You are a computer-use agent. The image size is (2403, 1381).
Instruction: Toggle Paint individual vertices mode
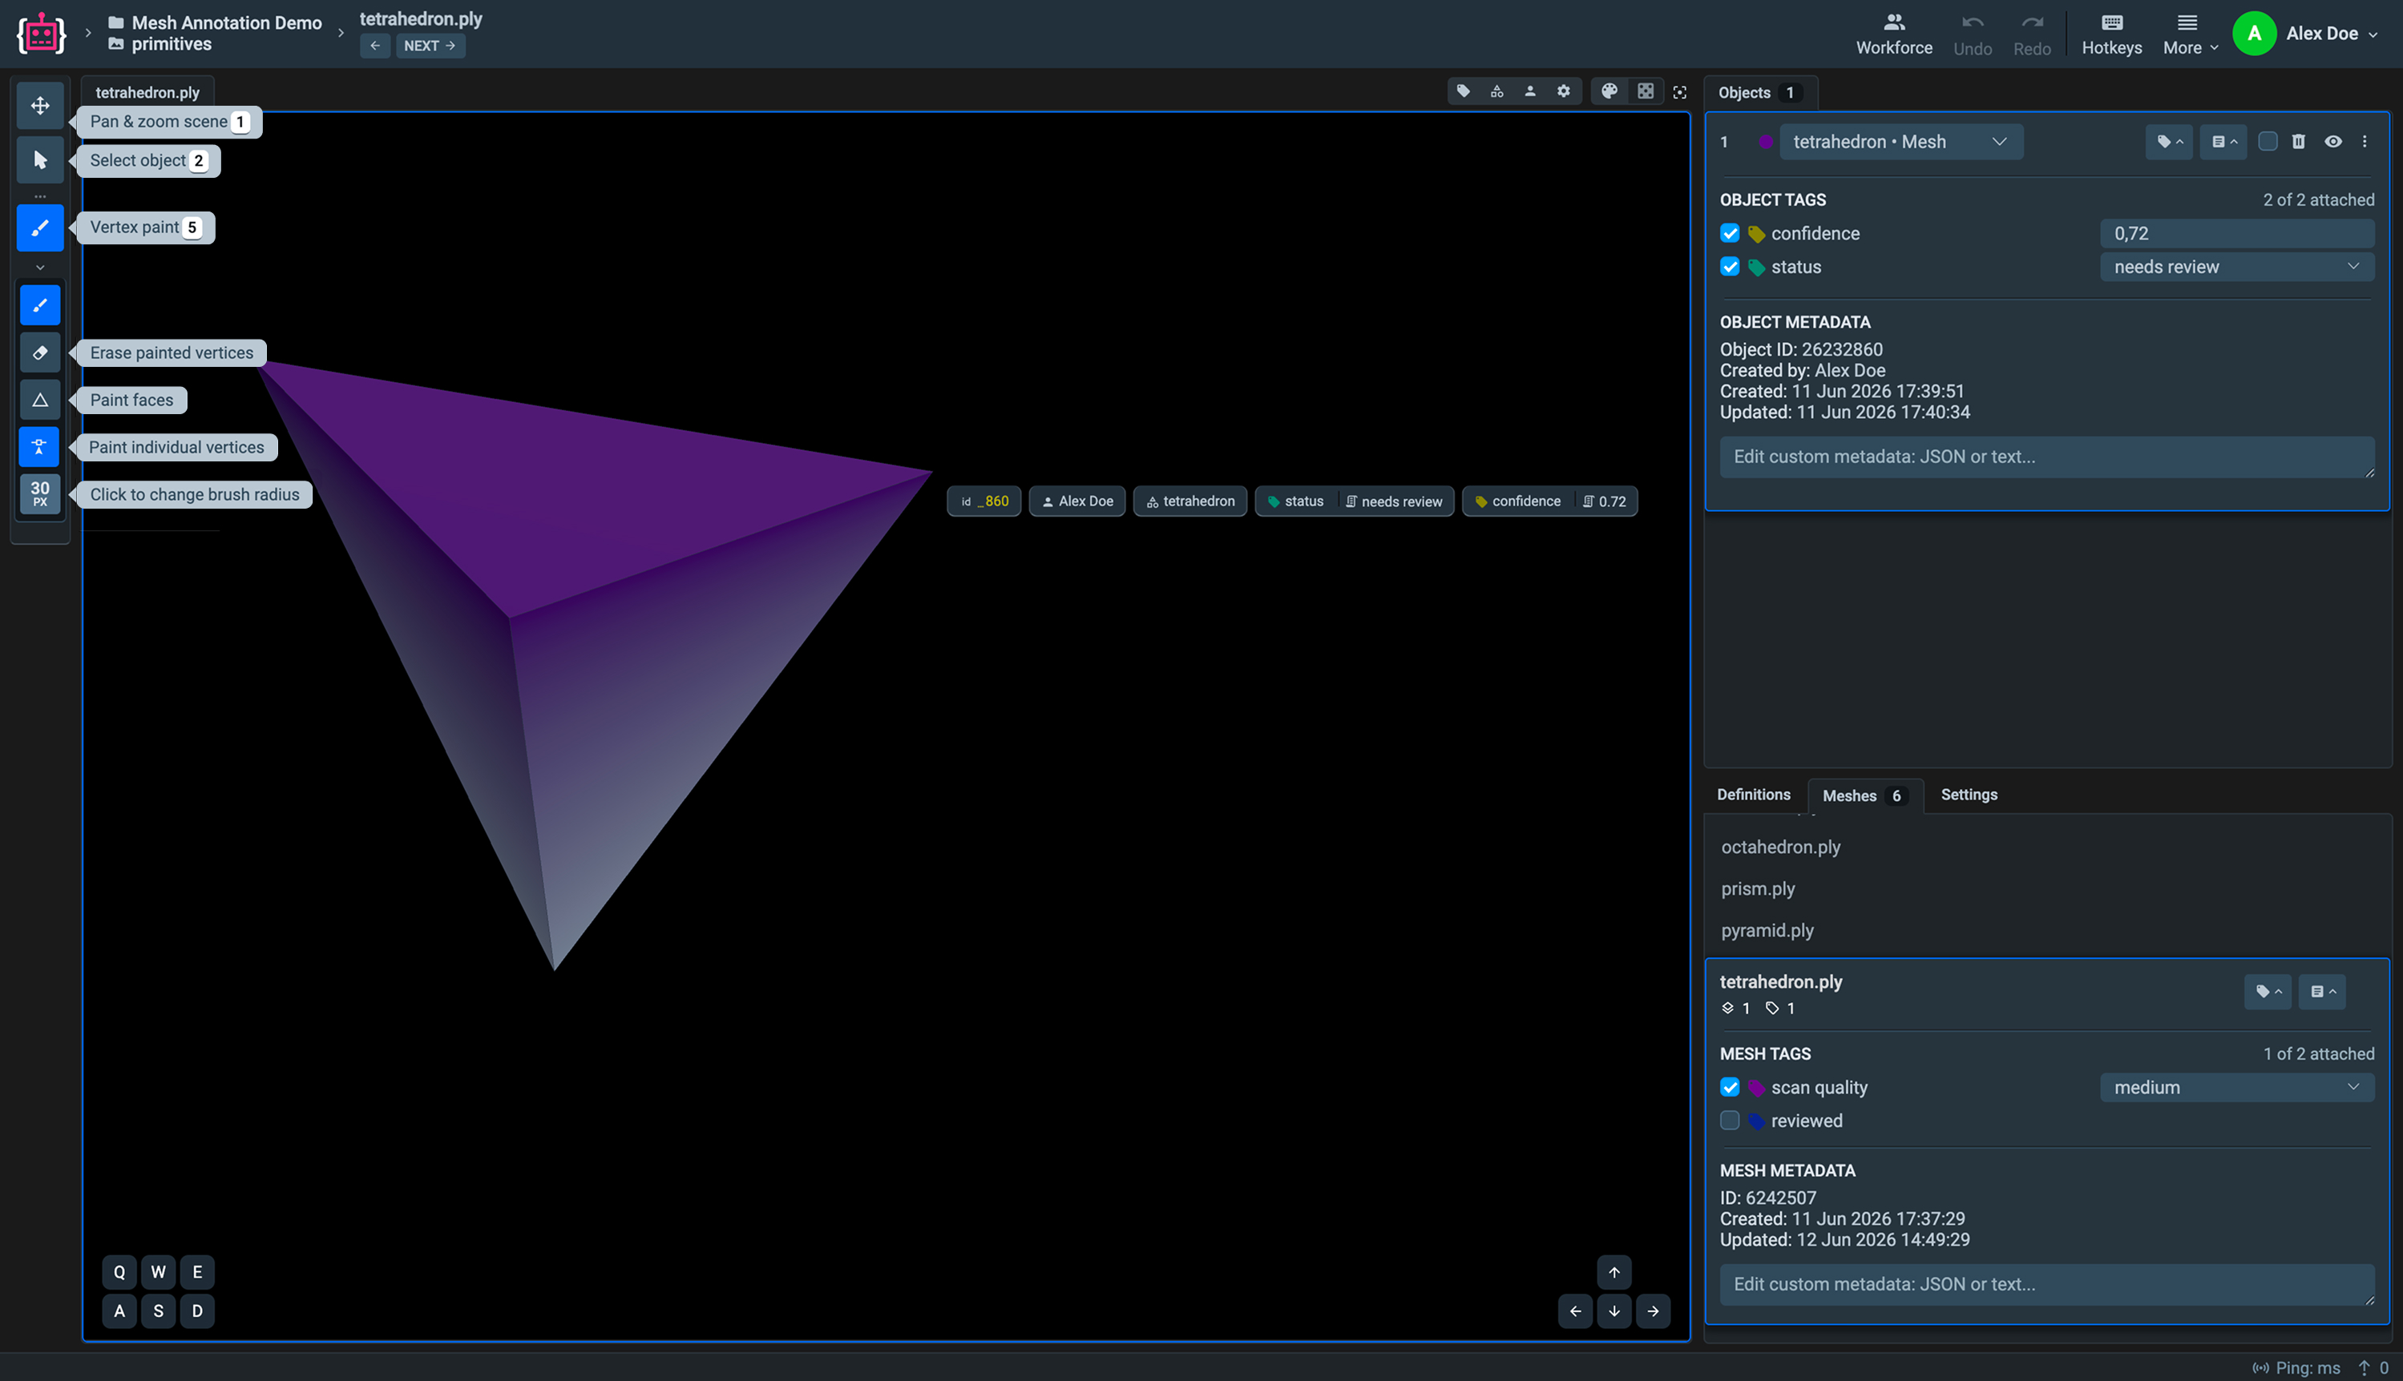(x=40, y=448)
